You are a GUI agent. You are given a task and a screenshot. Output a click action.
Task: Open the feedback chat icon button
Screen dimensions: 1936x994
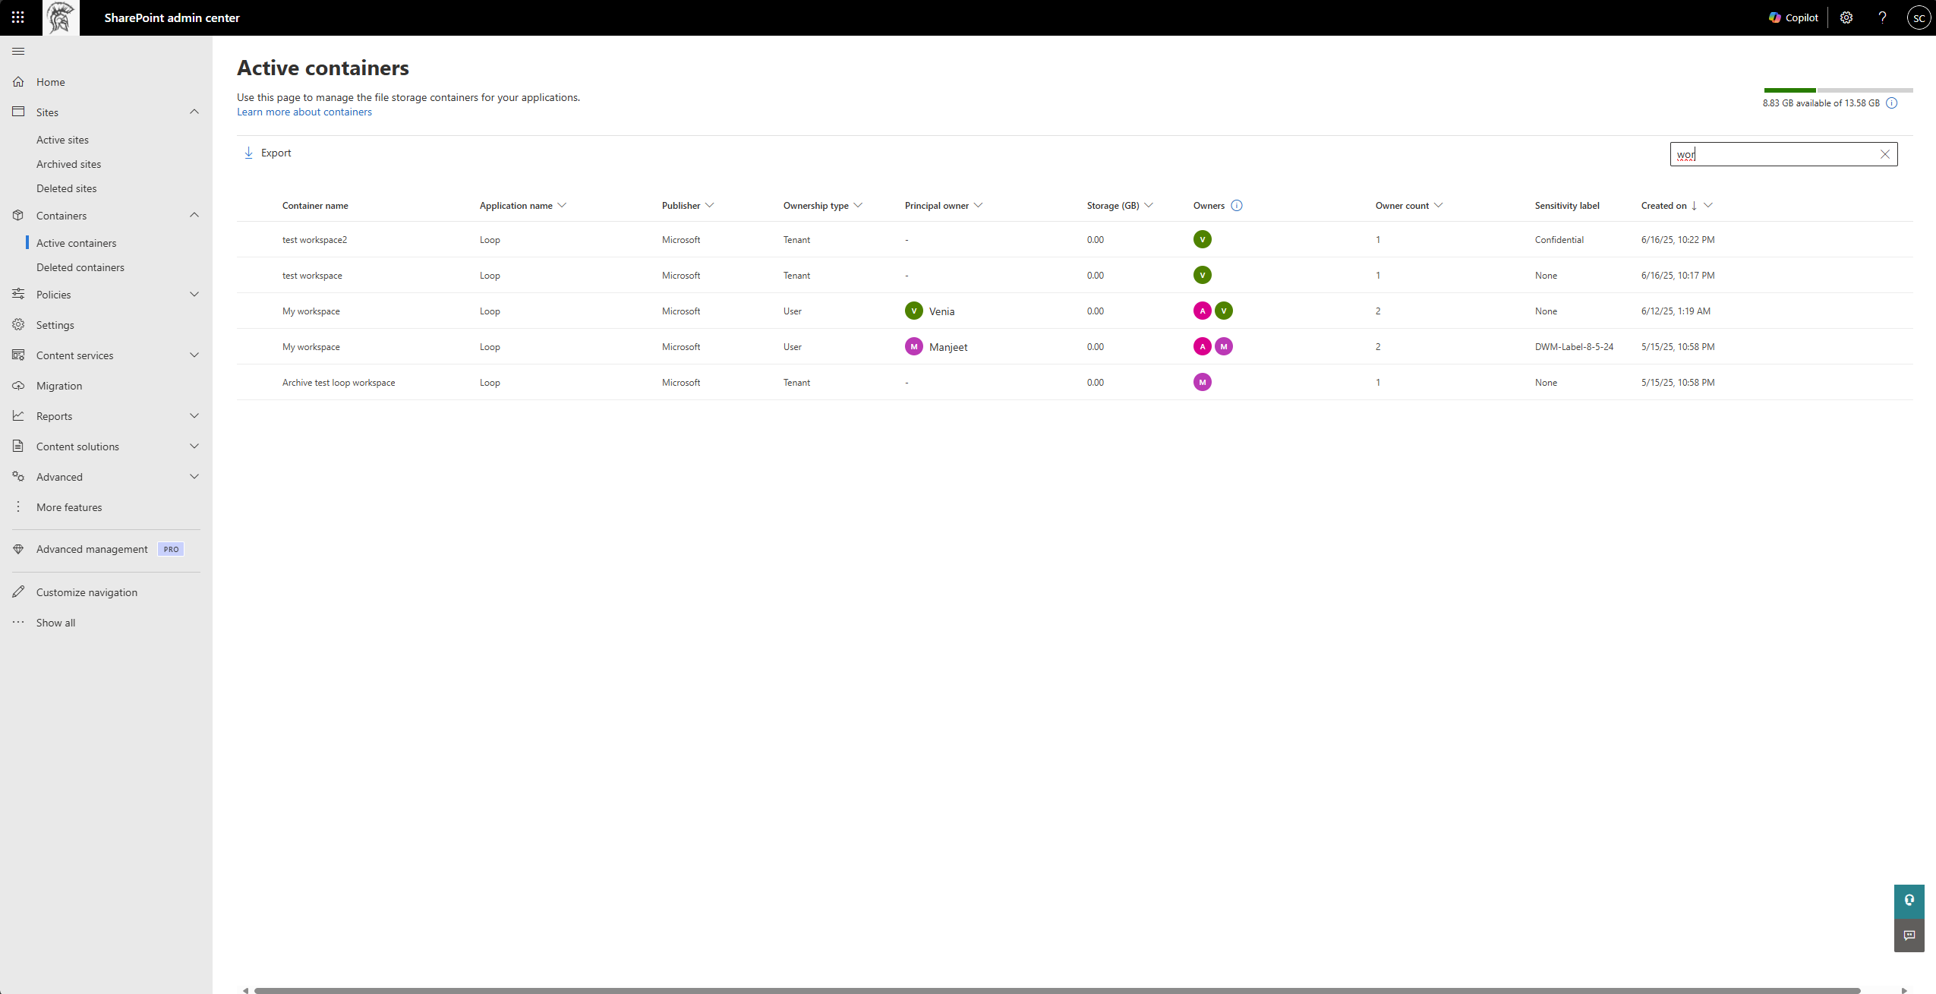1909,936
